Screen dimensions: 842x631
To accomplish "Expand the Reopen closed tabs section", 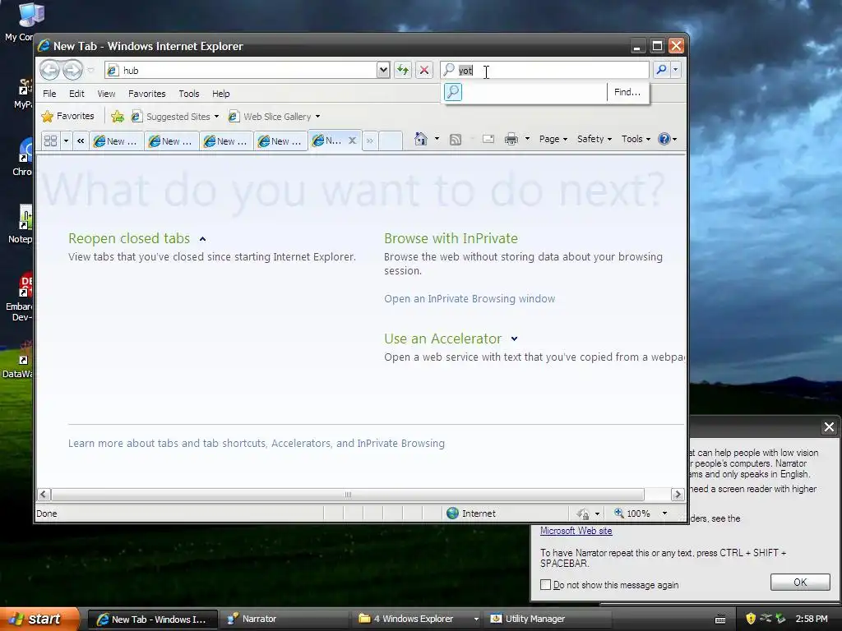I will click(x=202, y=239).
